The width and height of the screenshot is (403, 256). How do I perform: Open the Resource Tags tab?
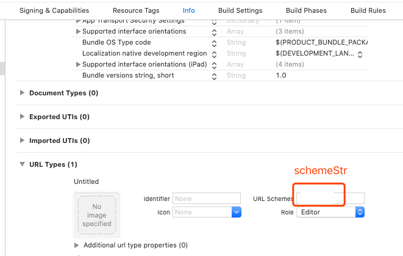(136, 10)
